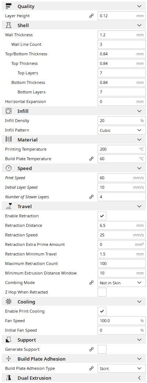Click the link icon next to Combing Mode
147x383 pixels.
tap(91, 283)
